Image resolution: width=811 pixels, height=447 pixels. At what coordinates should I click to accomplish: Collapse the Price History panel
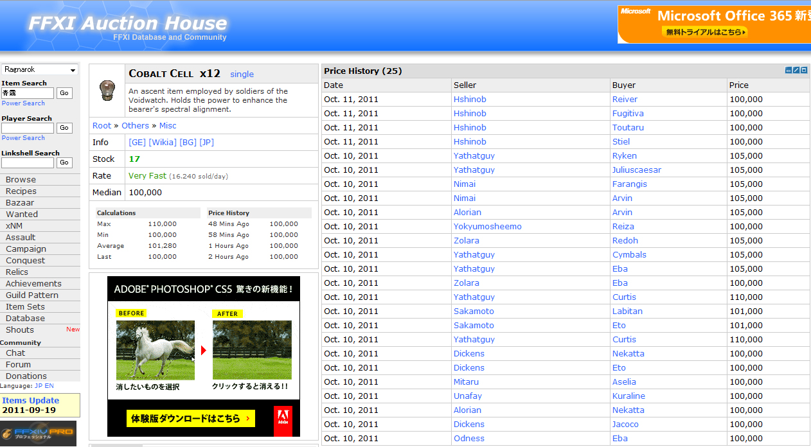tap(789, 71)
